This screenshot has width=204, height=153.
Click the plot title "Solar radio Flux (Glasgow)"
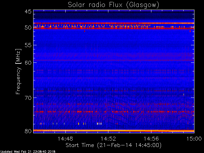click(113, 5)
